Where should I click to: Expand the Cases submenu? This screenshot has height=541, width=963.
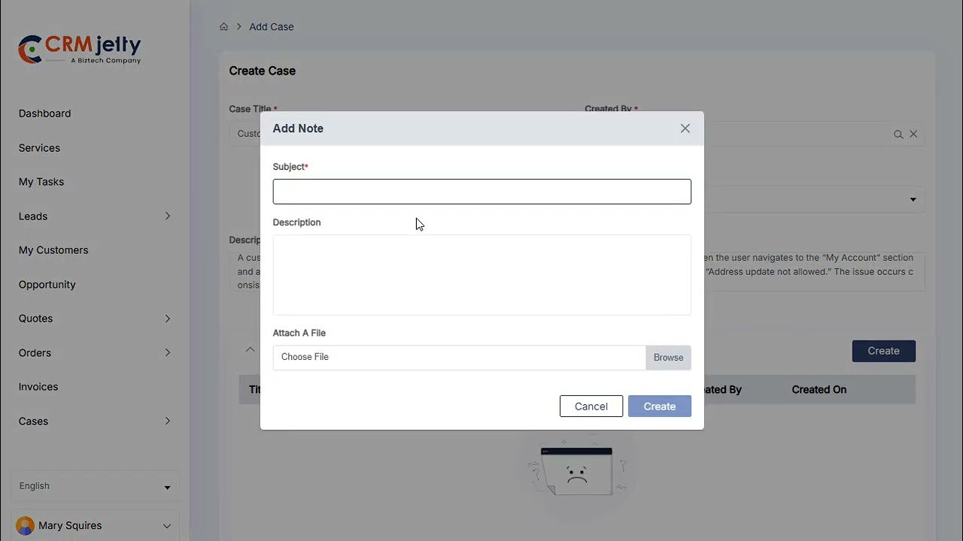coord(167,421)
